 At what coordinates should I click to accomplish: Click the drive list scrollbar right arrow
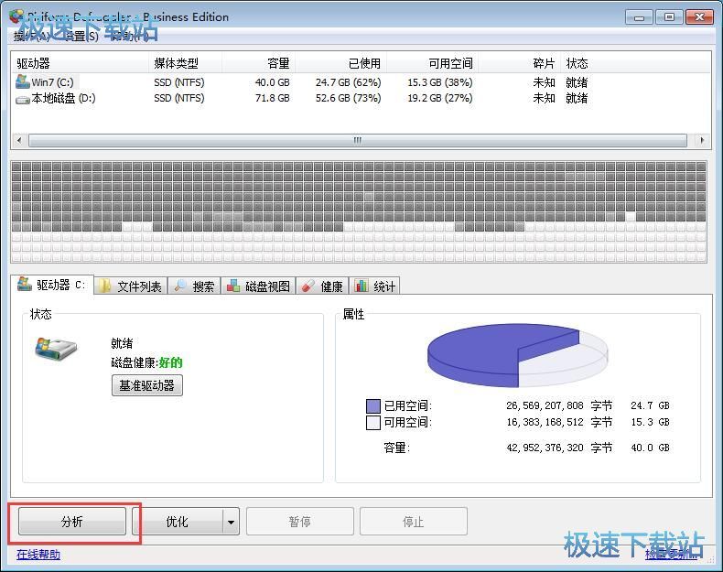702,140
